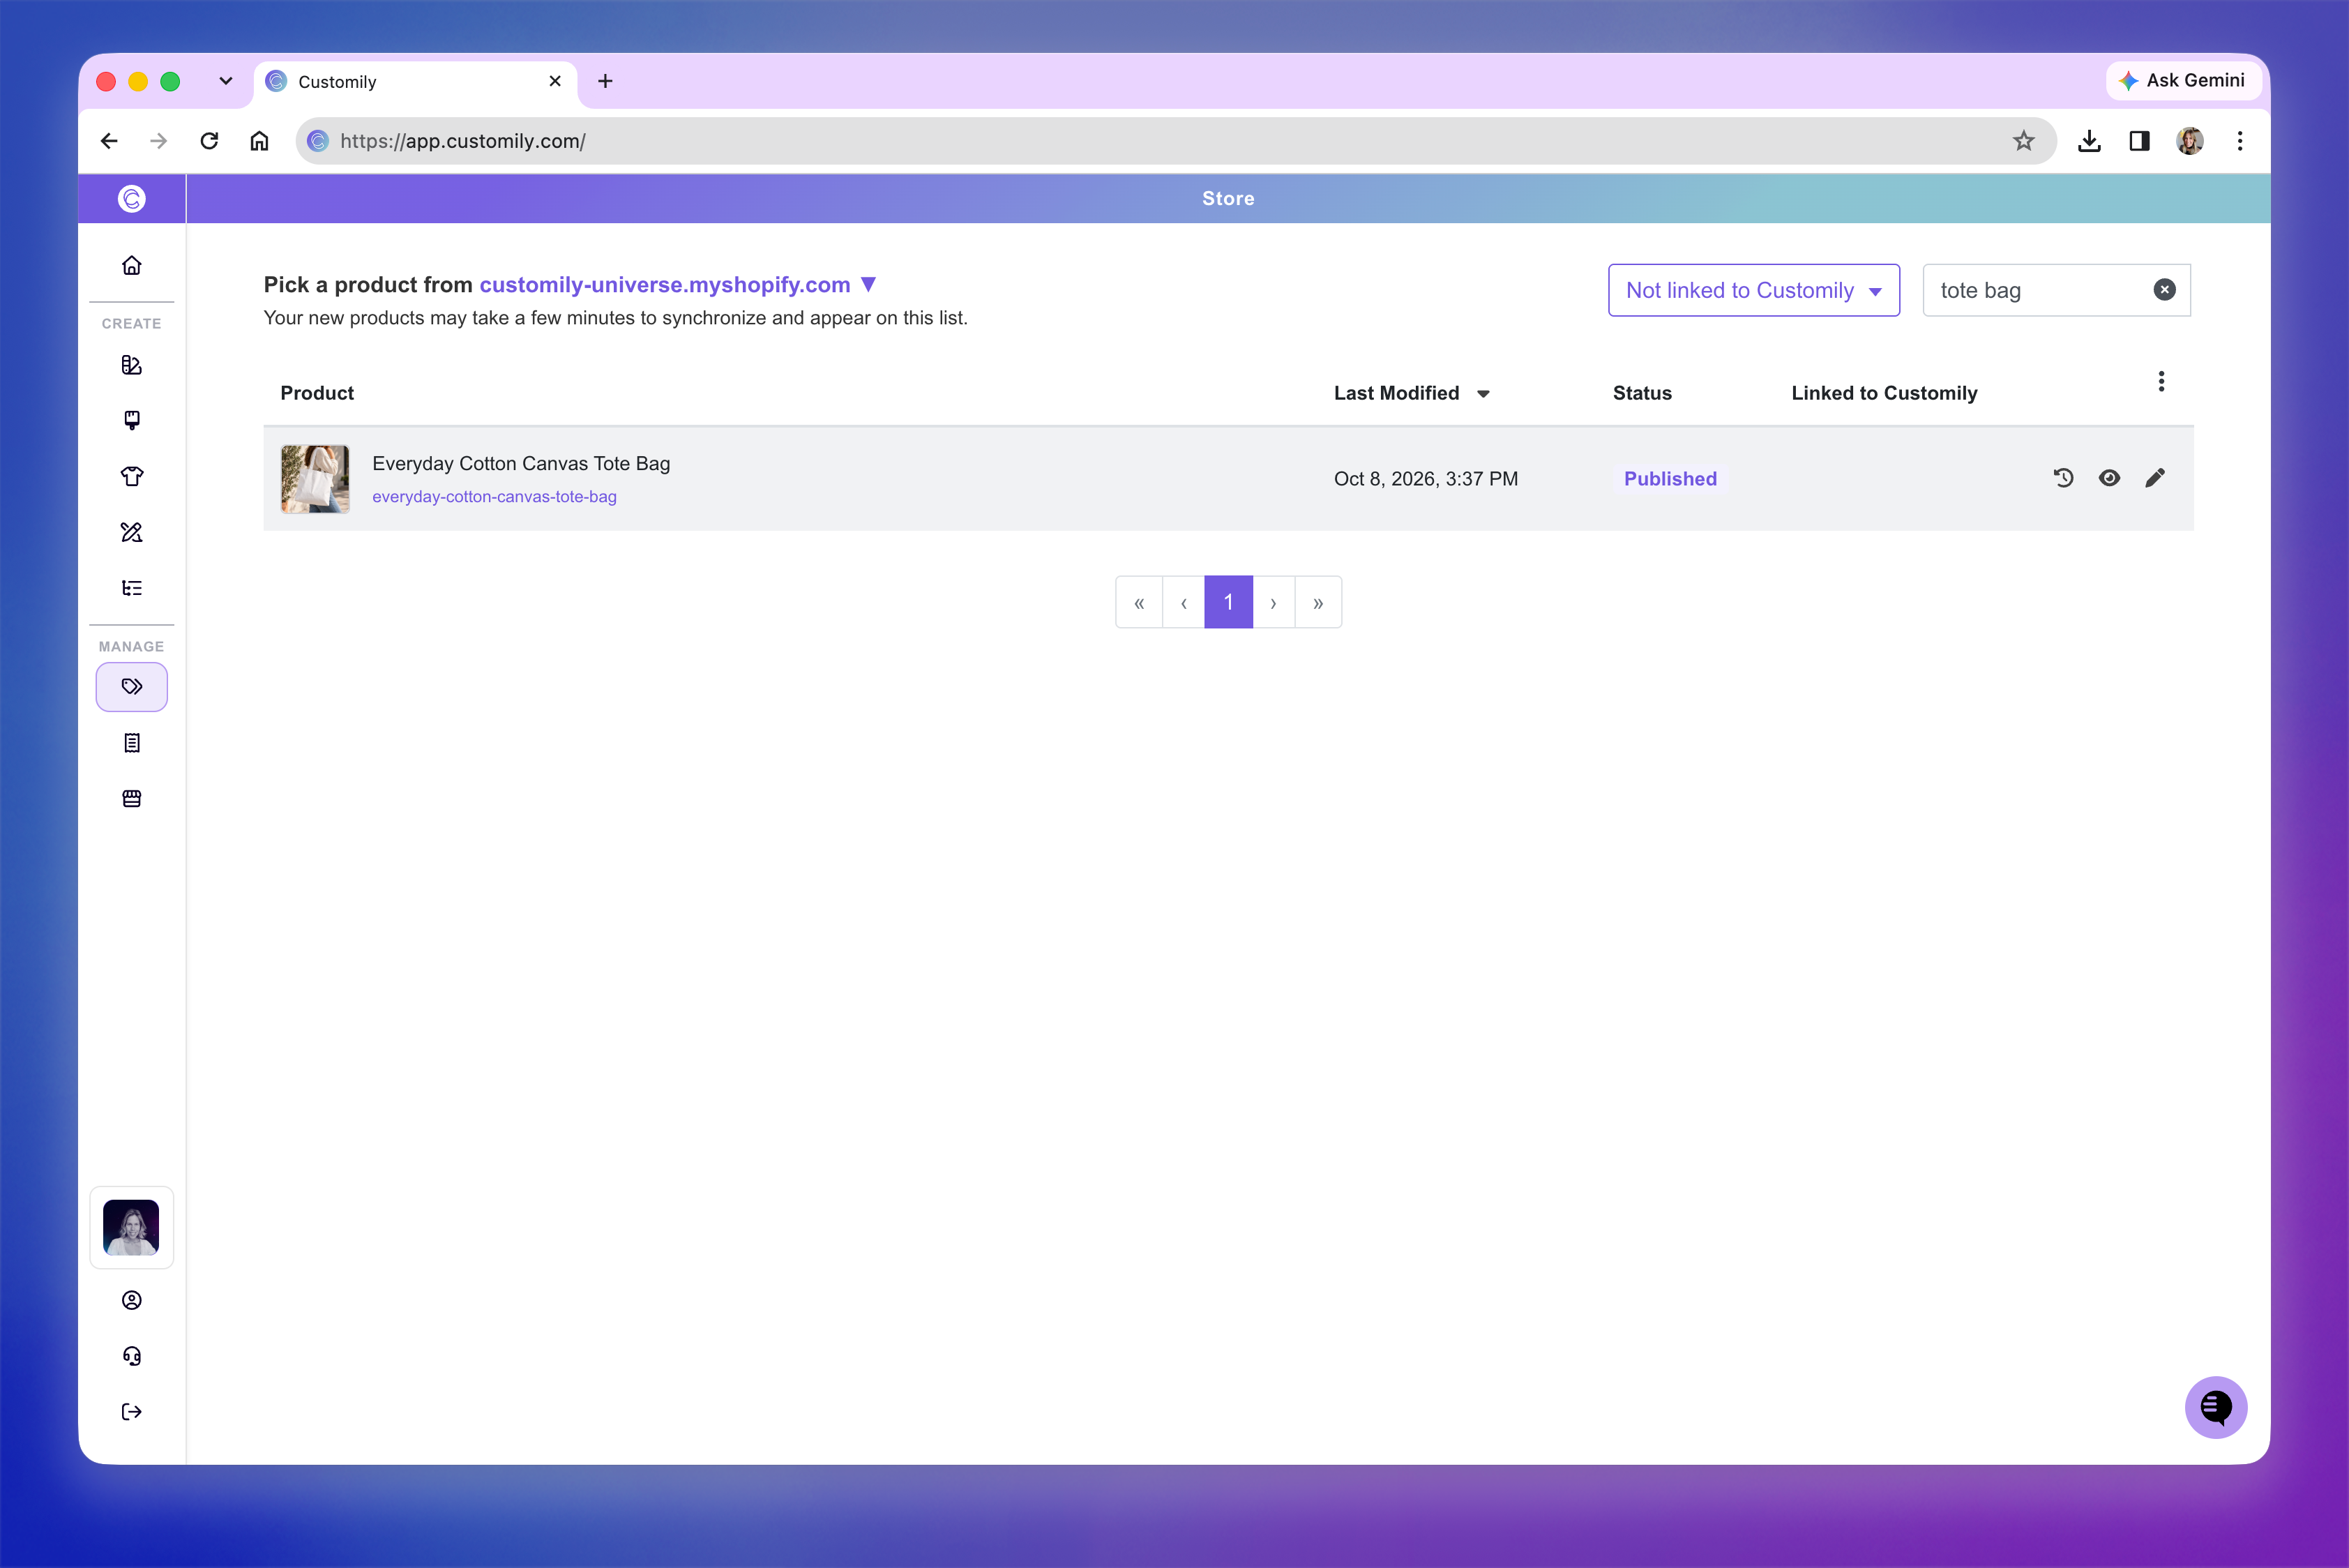
Task: Open the chat support bubble
Action: (x=2215, y=1407)
